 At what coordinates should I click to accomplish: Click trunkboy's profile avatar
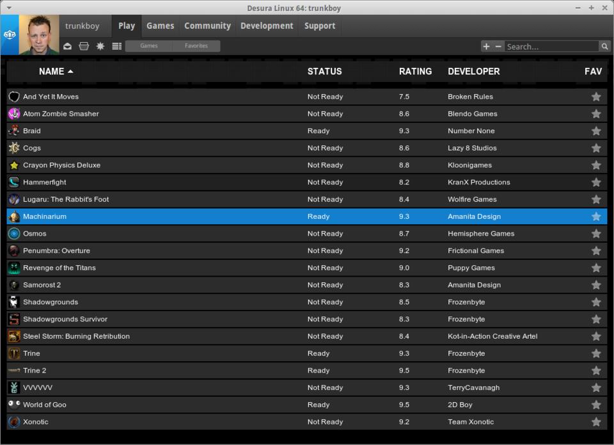39,35
